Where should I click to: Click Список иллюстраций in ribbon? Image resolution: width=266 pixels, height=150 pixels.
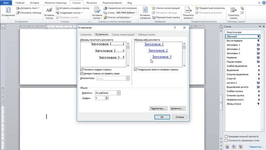(166, 8)
